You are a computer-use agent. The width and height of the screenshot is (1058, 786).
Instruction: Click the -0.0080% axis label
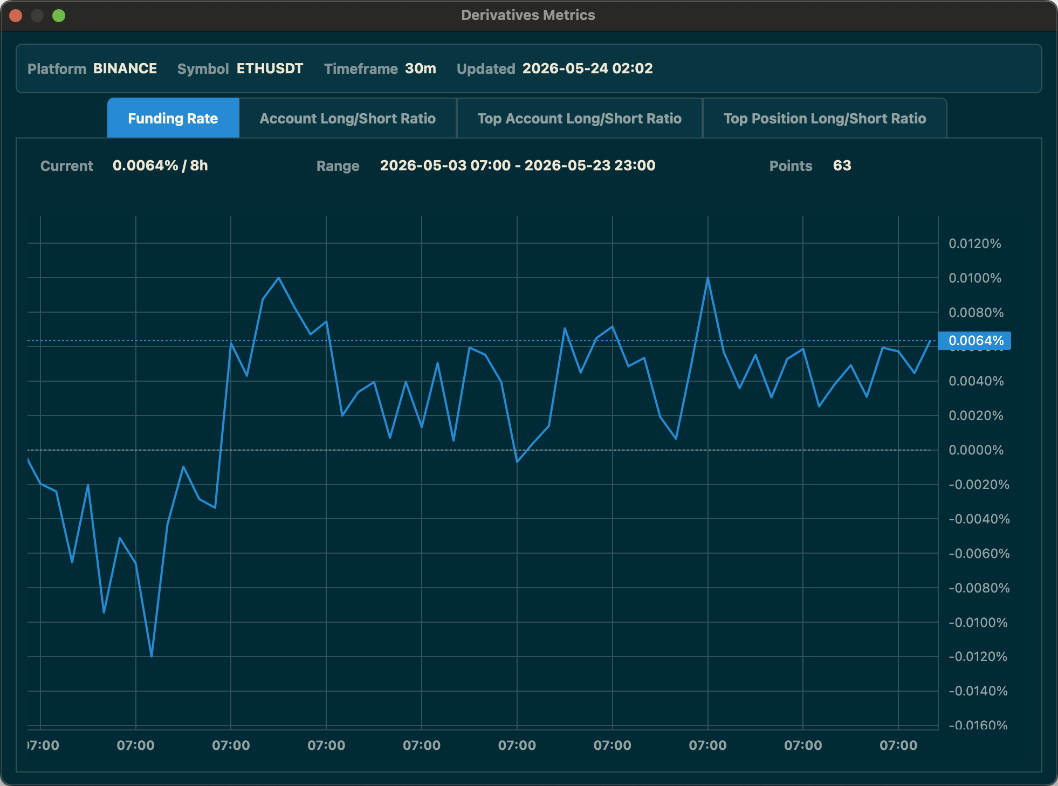(x=979, y=588)
